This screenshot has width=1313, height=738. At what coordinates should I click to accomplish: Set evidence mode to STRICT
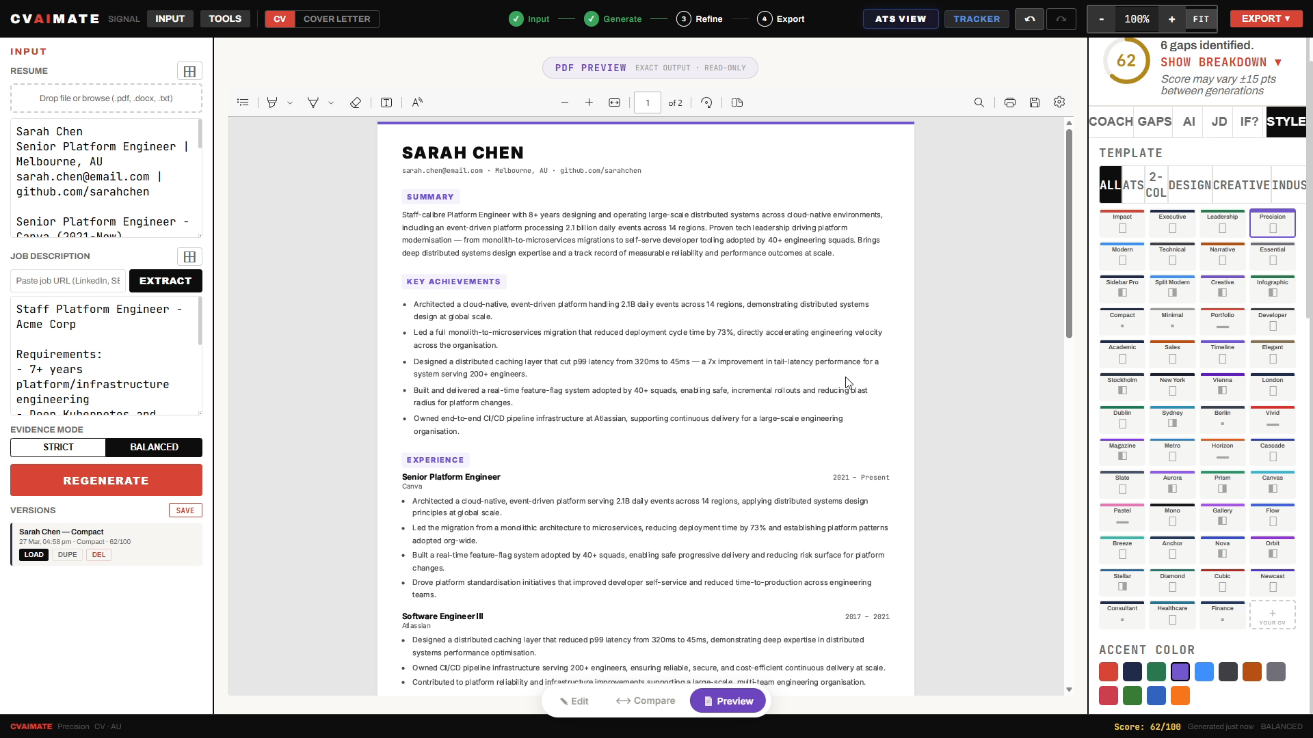[58, 448]
